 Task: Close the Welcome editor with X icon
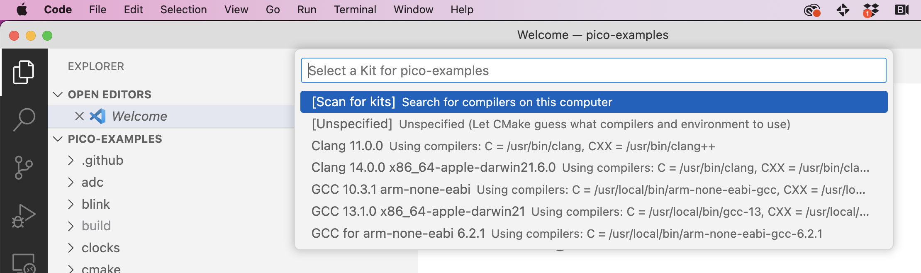pos(79,116)
